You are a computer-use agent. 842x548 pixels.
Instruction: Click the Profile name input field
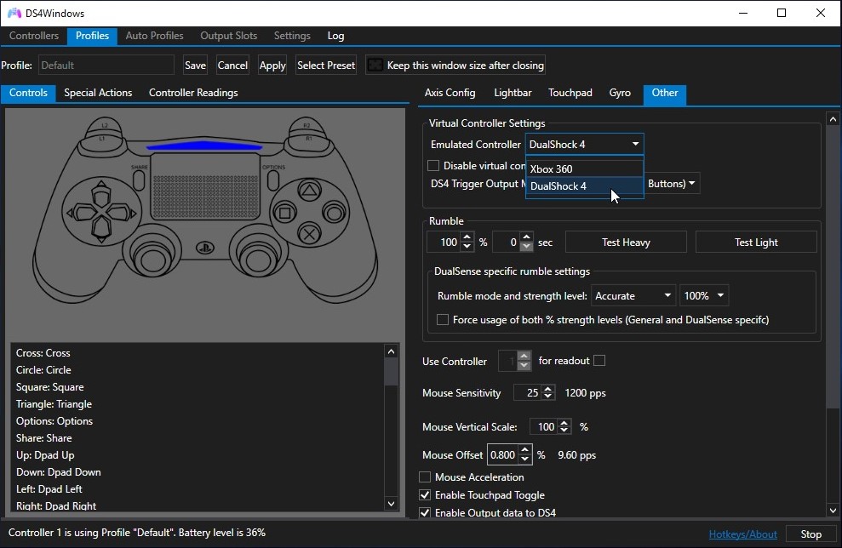click(x=106, y=65)
